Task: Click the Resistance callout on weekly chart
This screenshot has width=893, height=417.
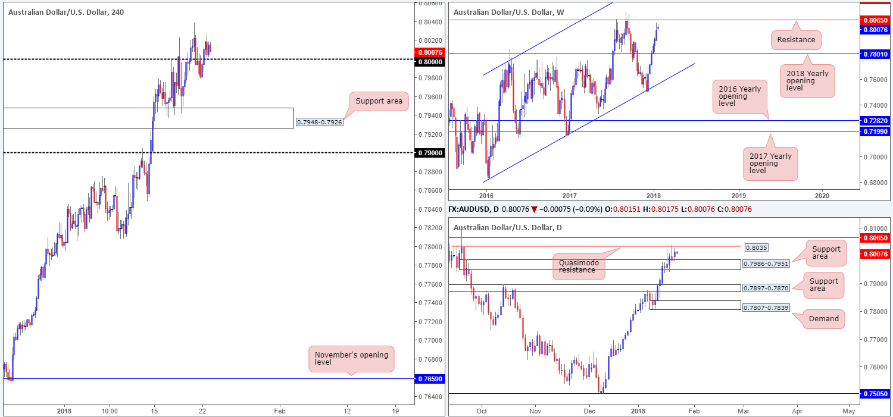Action: point(797,40)
